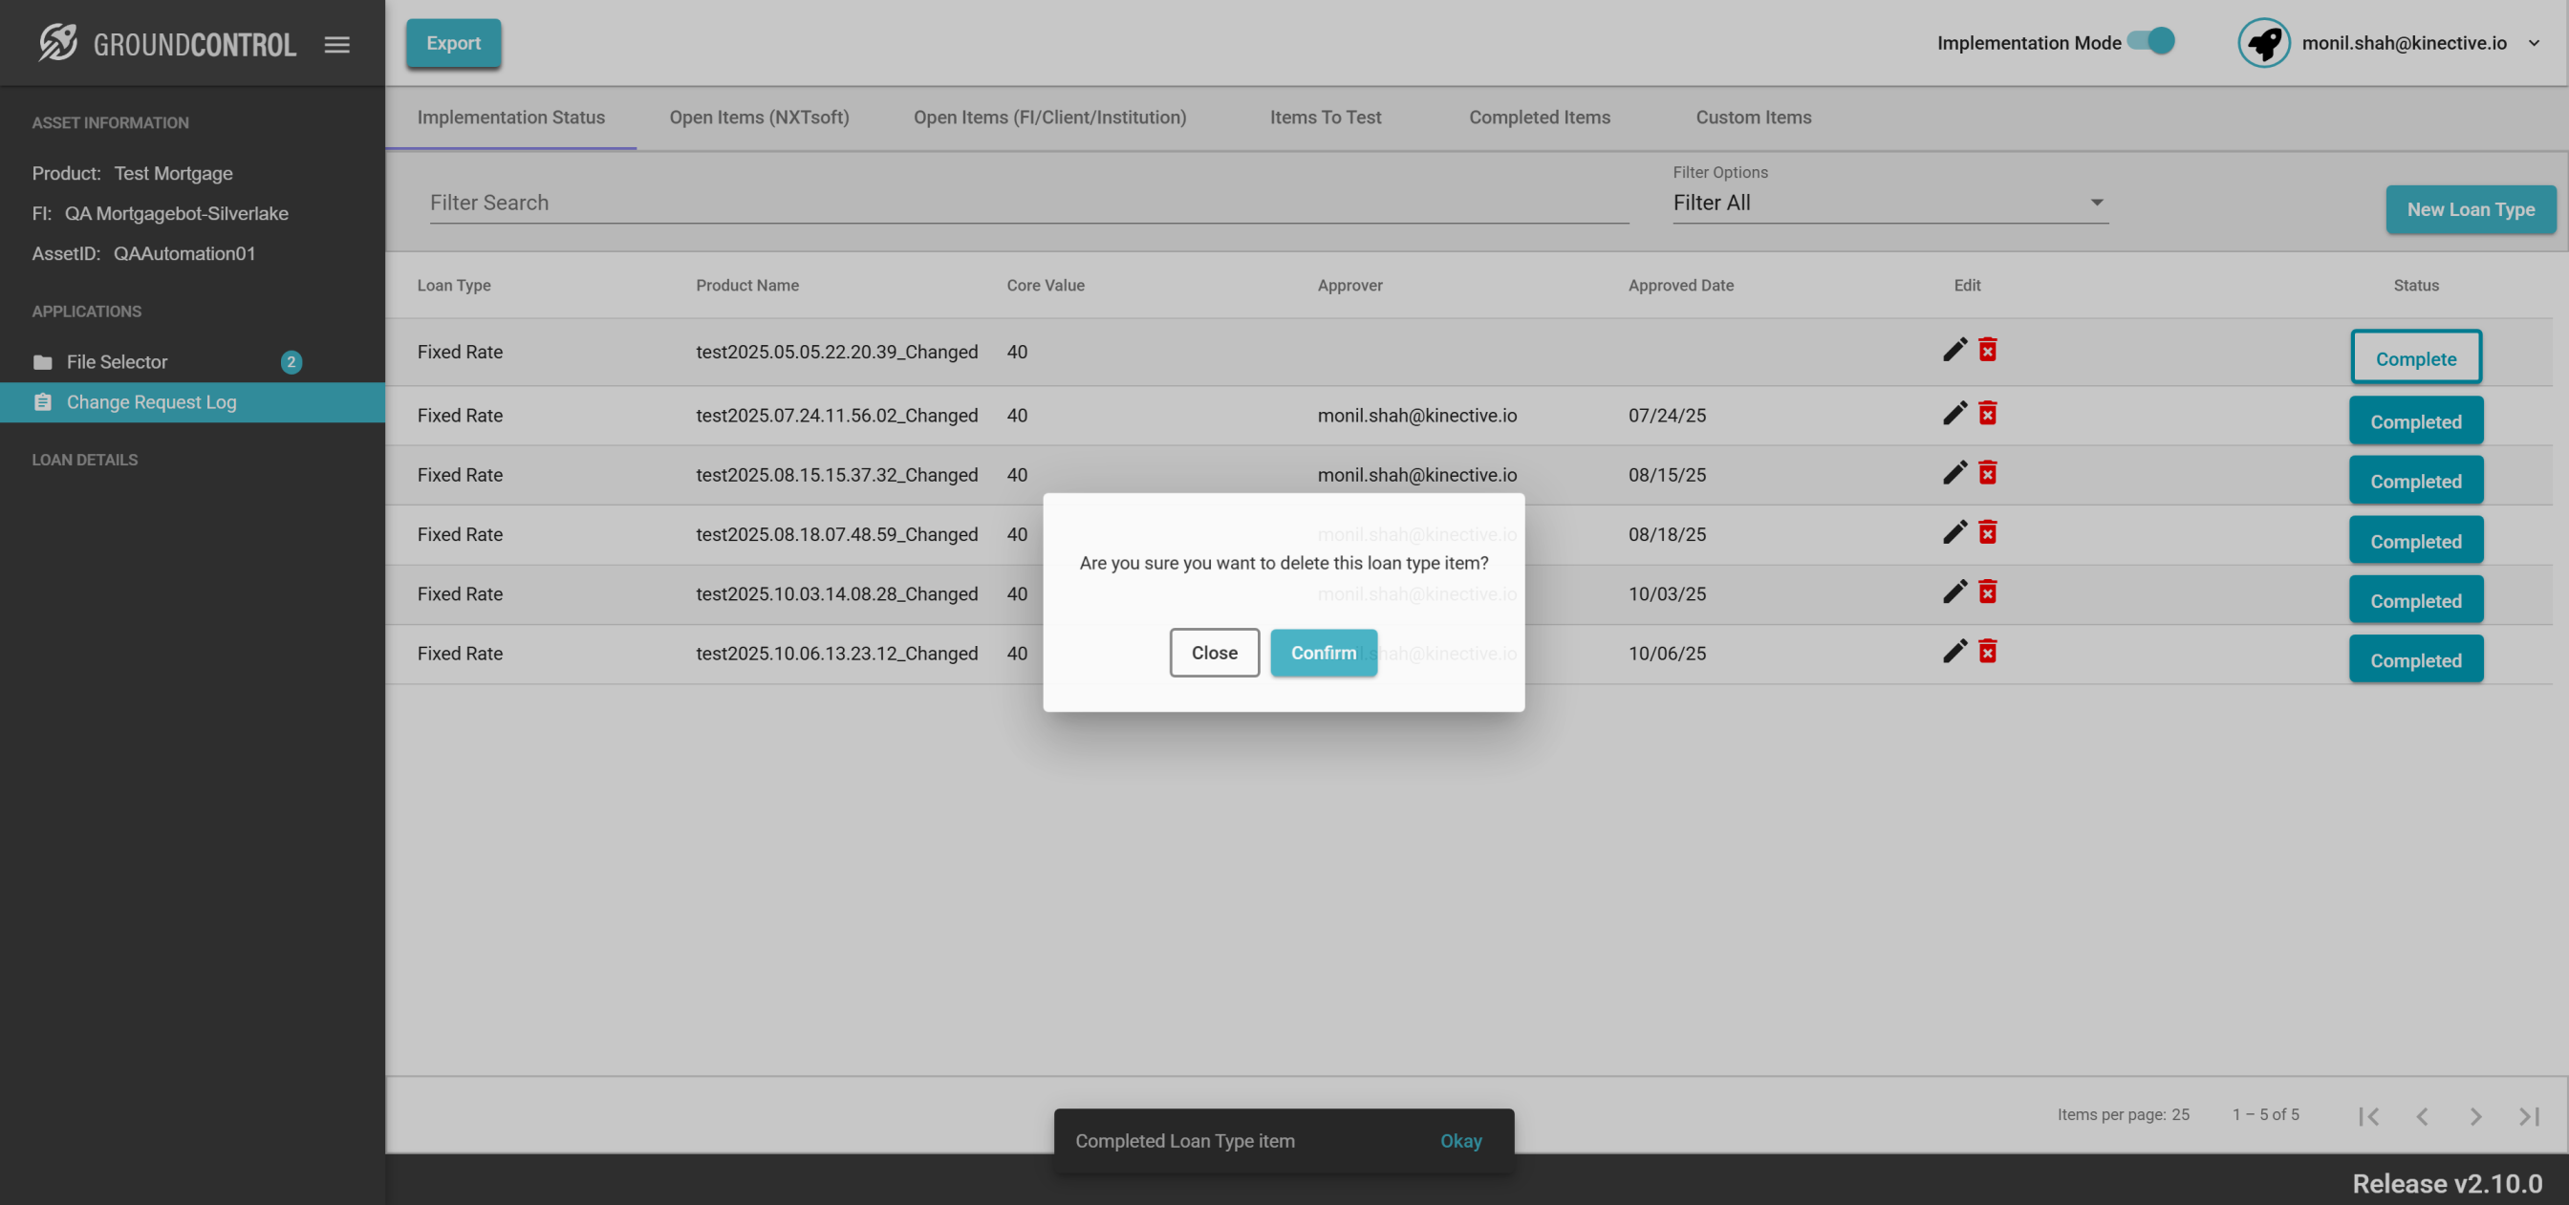Click the edit pencil for test2025.05.05.22.20.39_Changed
This screenshot has width=2569, height=1205.
(1954, 350)
